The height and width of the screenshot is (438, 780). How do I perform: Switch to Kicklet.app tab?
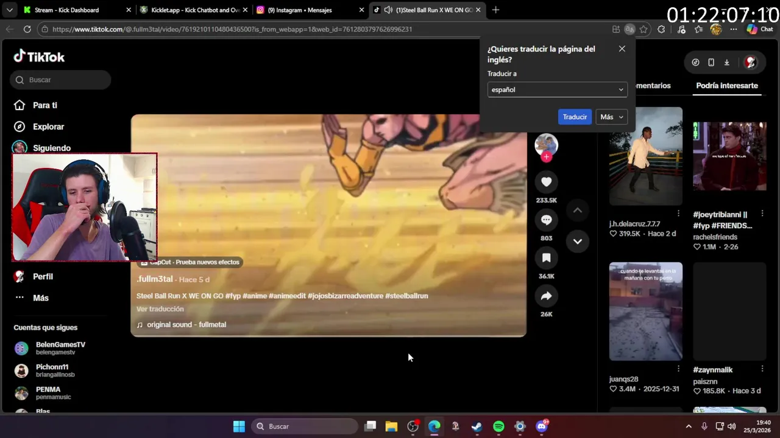click(x=194, y=10)
